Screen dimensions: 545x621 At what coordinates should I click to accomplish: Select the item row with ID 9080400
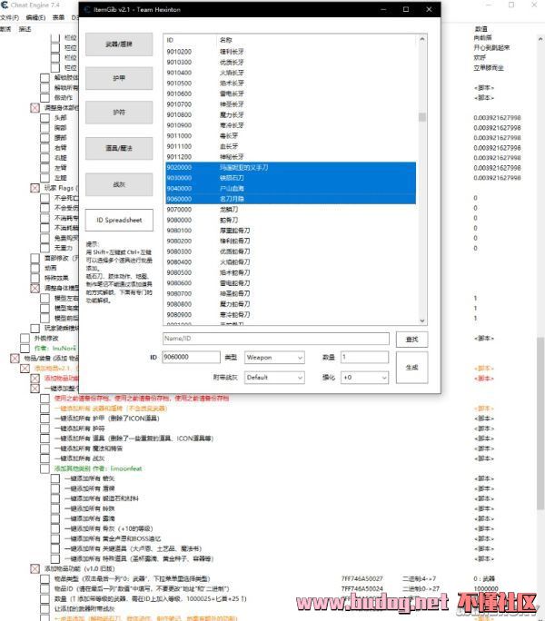coord(291,262)
